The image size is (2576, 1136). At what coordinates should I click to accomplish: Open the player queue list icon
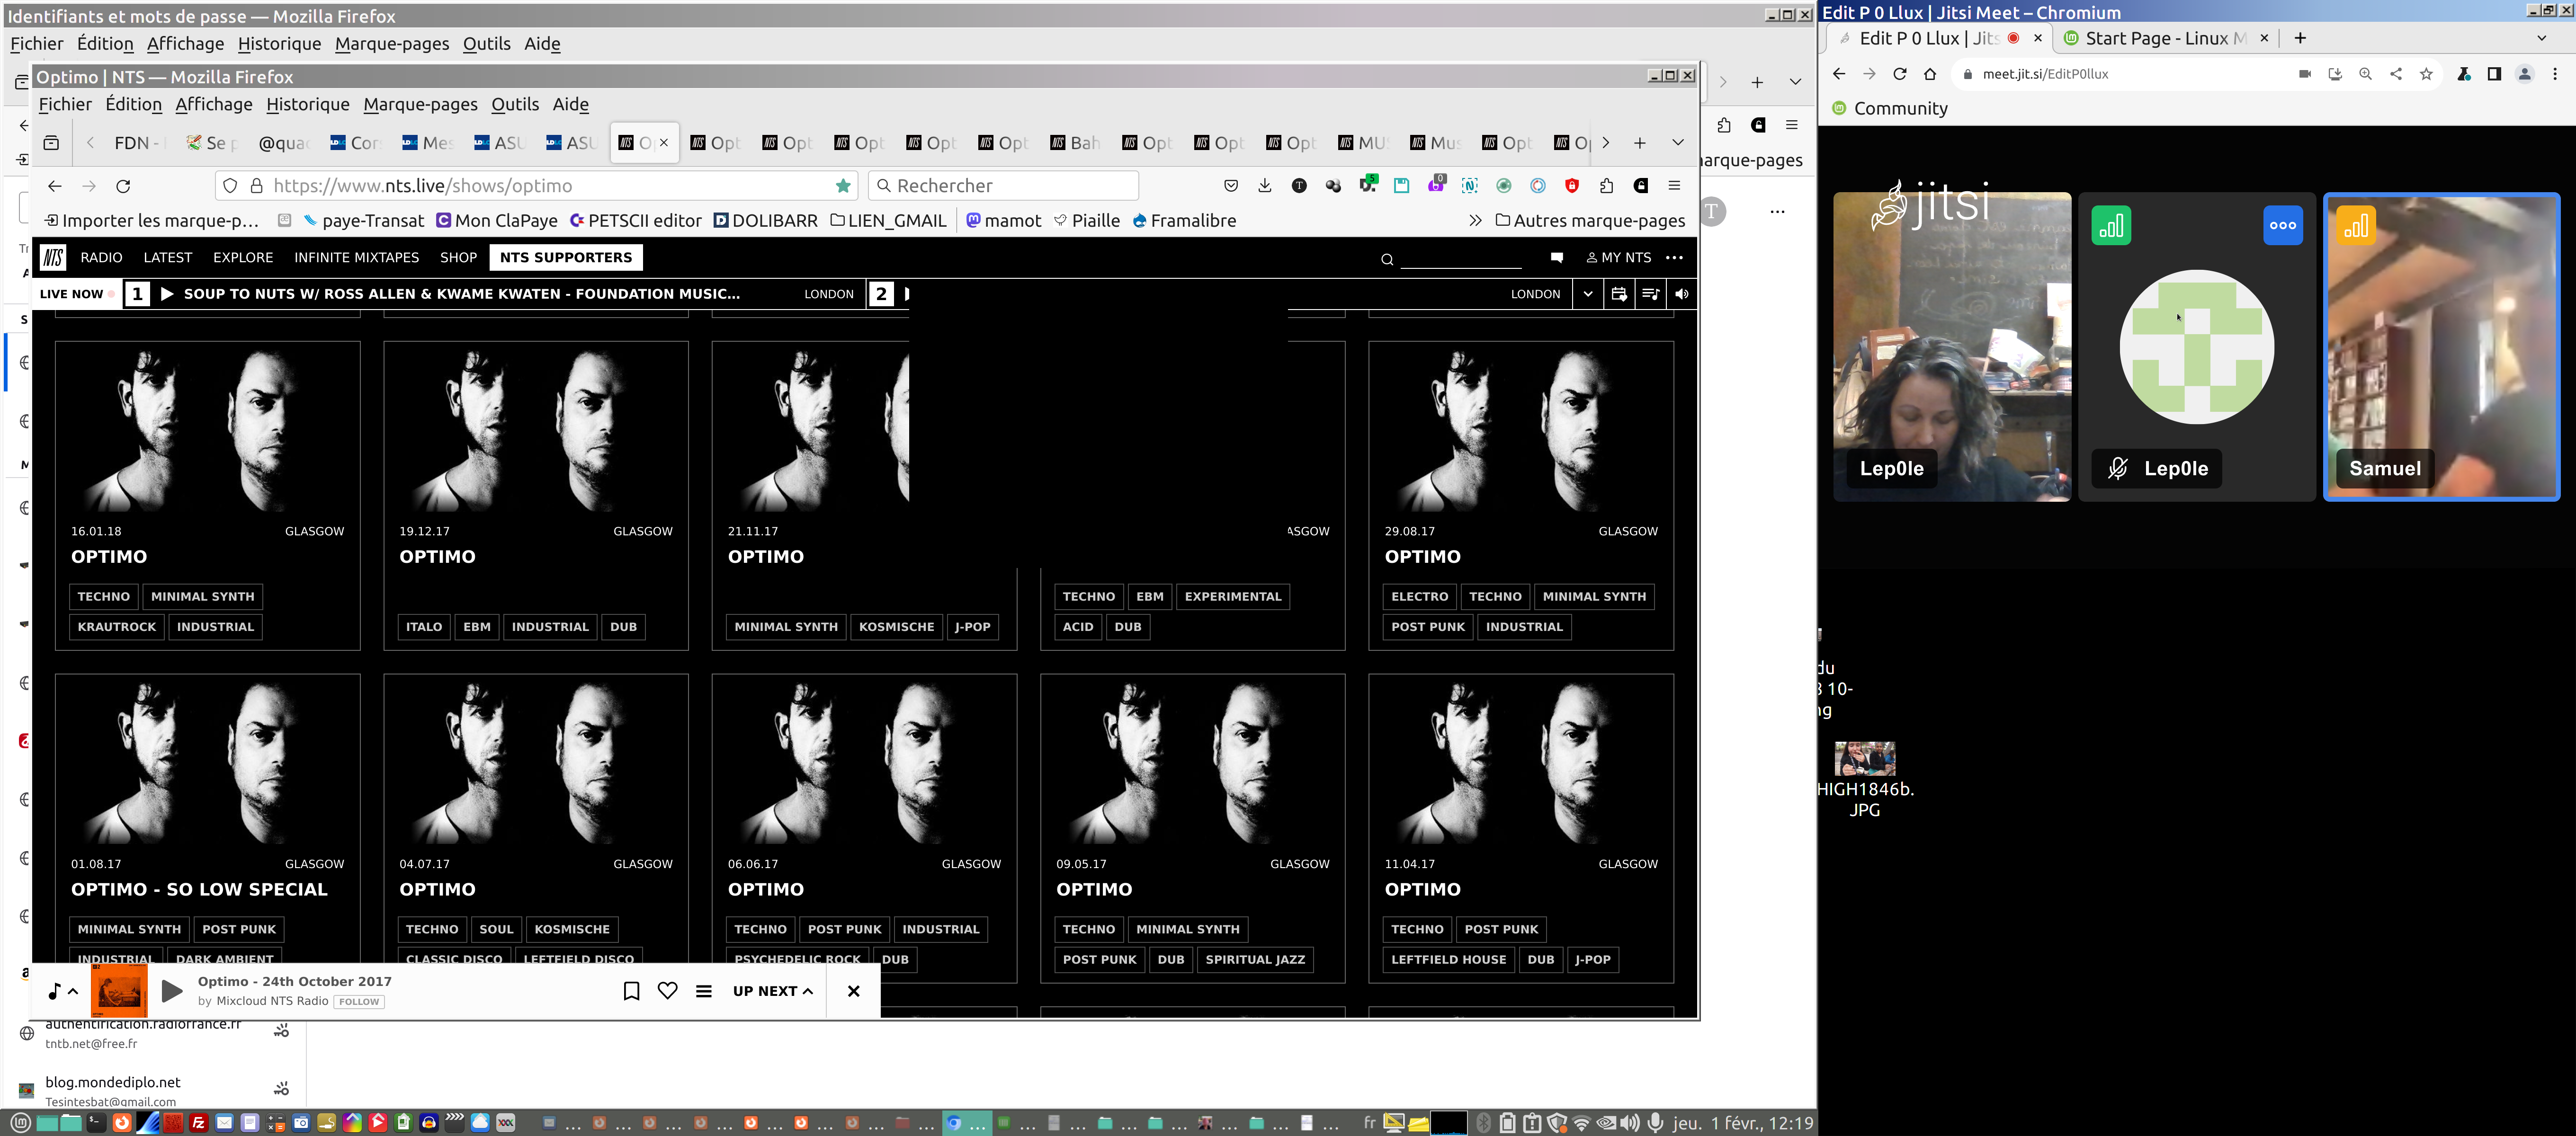(704, 991)
